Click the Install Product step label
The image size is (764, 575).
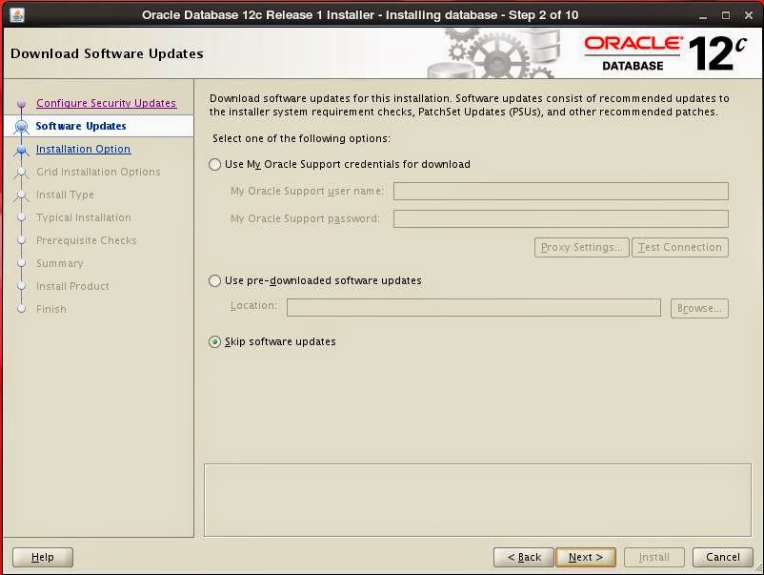tap(72, 286)
